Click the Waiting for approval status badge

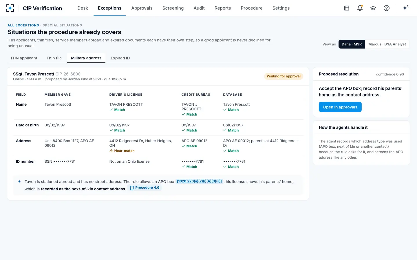tap(284, 76)
